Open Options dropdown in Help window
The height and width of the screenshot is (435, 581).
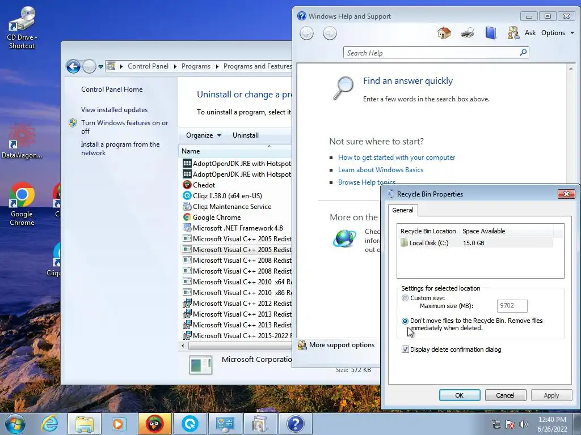pos(558,33)
